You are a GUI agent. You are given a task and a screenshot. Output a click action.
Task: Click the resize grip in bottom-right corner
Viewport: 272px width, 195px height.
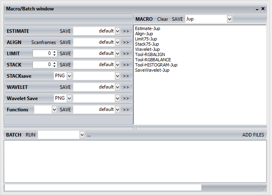click(264, 189)
